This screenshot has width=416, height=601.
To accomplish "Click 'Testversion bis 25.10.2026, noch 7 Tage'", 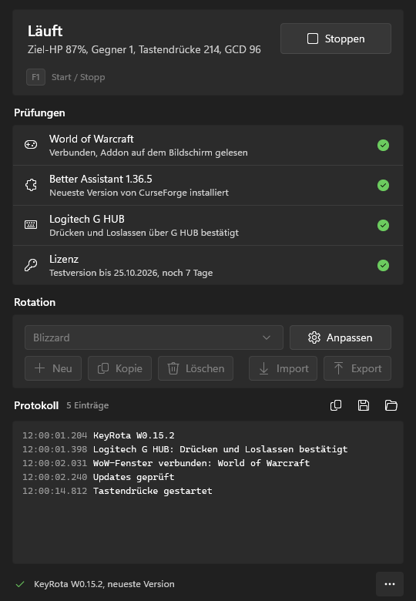I will pyautogui.click(x=131, y=273).
